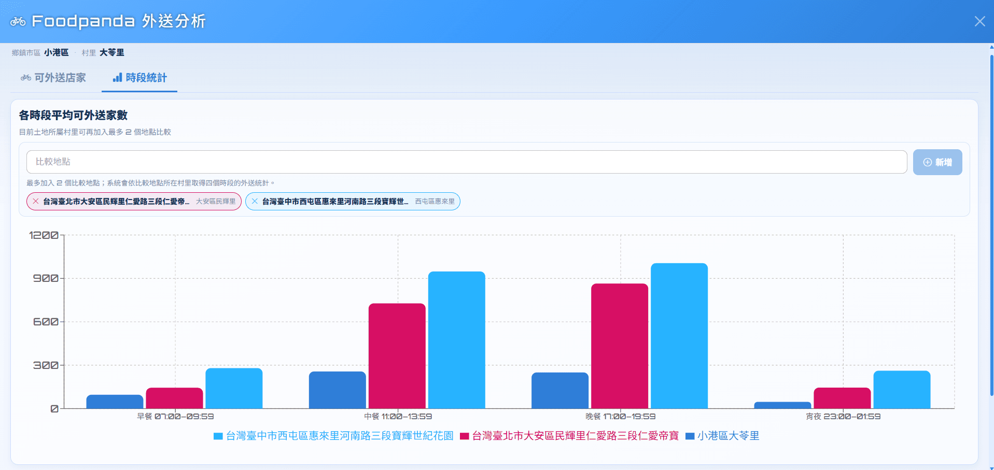The height and width of the screenshot is (470, 994).
Task: Click the dark blue 宵夜 bar for 小港區
Action: click(782, 405)
